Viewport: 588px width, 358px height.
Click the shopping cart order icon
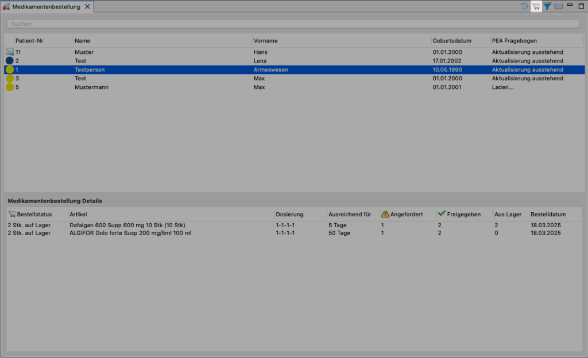point(536,6)
